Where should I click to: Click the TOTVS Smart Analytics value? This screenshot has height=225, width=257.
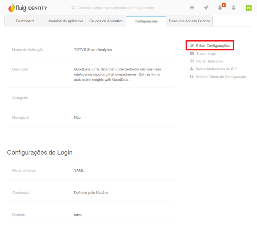pyautogui.click(x=93, y=49)
